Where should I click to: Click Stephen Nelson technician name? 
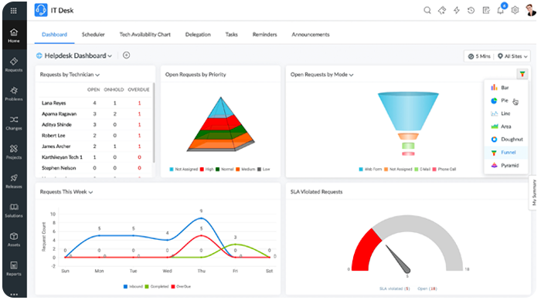pos(59,168)
